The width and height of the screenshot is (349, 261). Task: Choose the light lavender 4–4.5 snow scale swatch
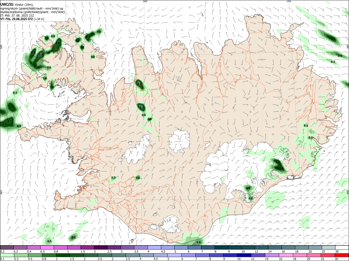[x=154, y=247]
